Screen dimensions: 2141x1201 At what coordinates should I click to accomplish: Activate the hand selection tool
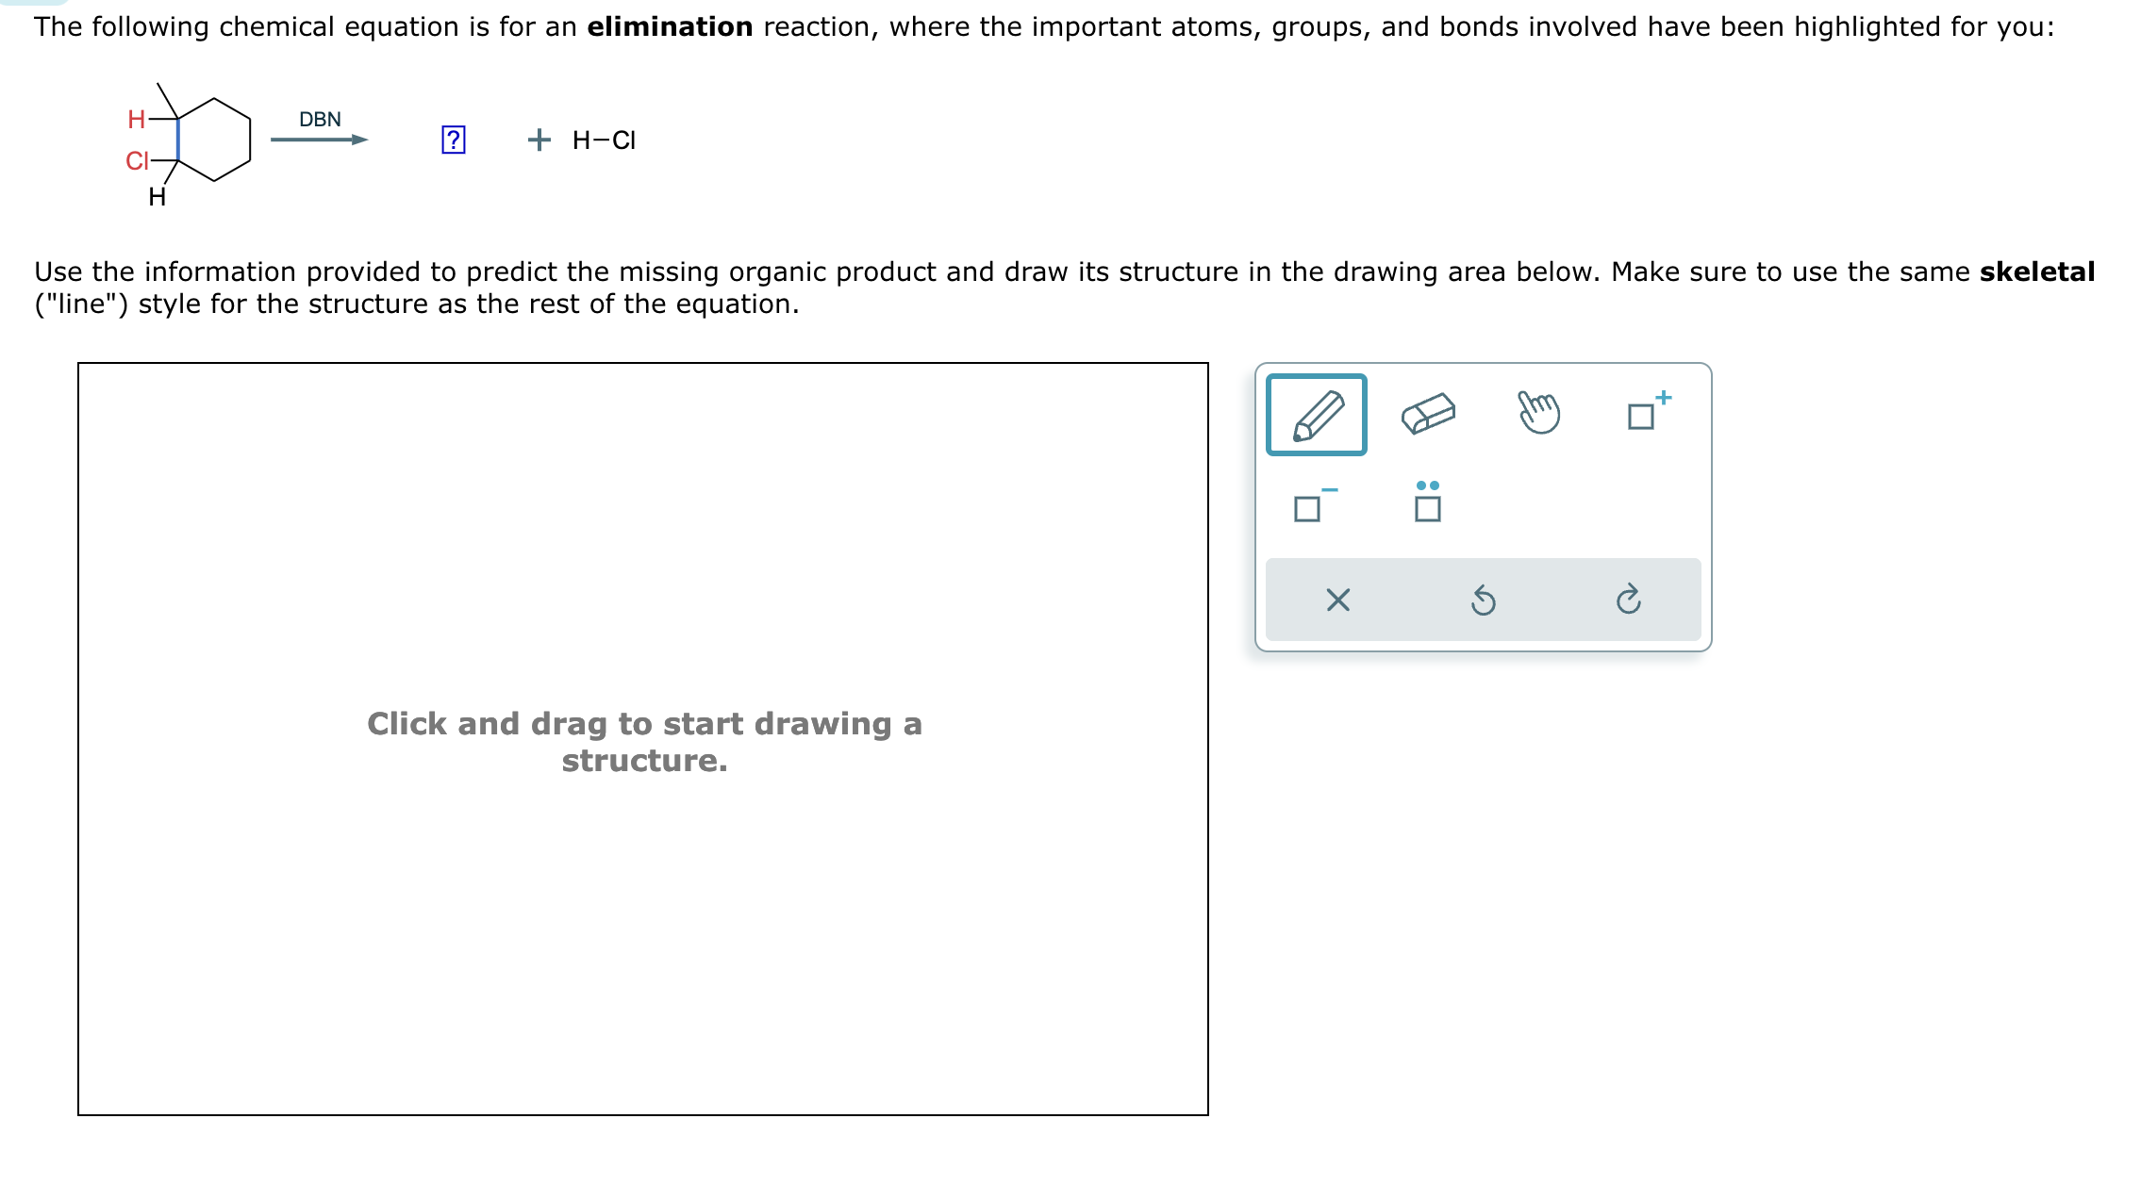(1539, 413)
